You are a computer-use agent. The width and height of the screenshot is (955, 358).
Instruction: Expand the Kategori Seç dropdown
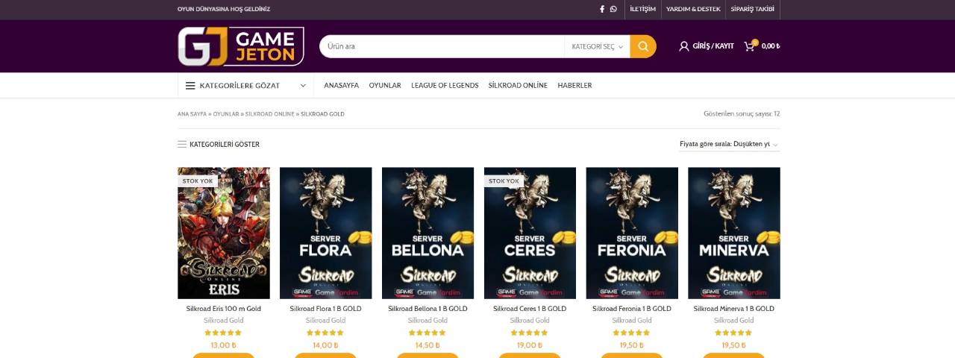[597, 46]
